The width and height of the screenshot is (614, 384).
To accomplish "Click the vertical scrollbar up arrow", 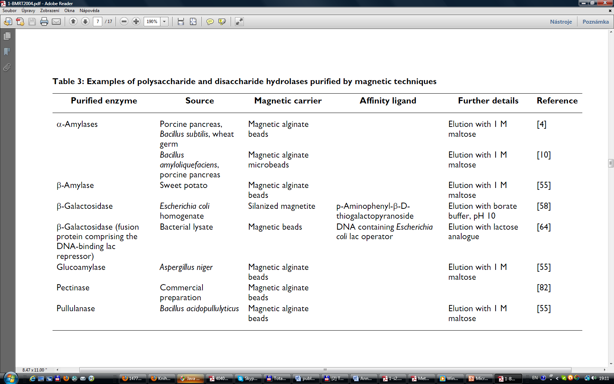I will pyautogui.click(x=611, y=32).
